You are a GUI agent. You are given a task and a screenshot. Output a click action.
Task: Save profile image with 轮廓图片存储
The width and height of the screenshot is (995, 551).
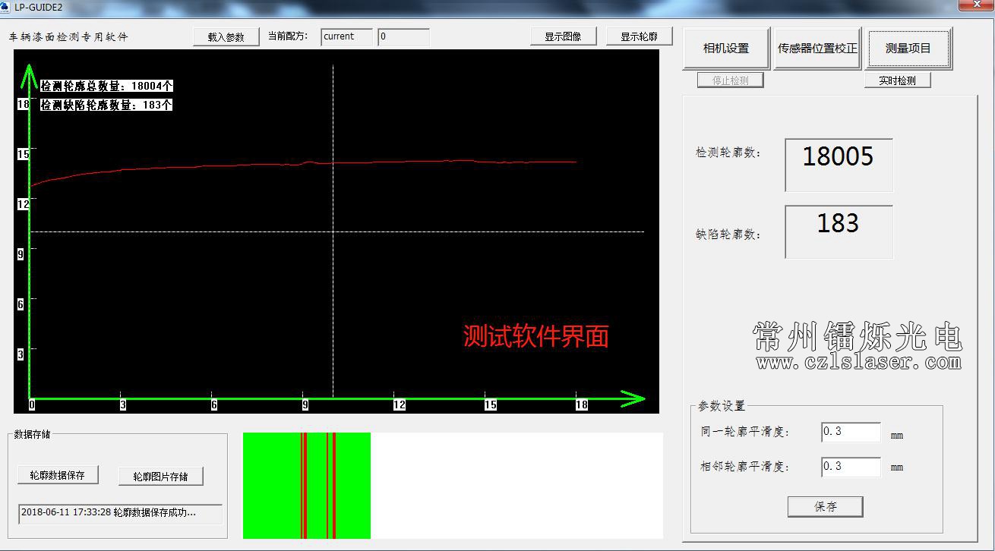coord(160,476)
